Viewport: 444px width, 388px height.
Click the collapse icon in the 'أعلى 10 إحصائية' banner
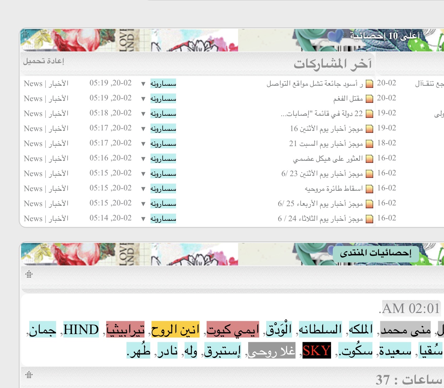click(25, 34)
